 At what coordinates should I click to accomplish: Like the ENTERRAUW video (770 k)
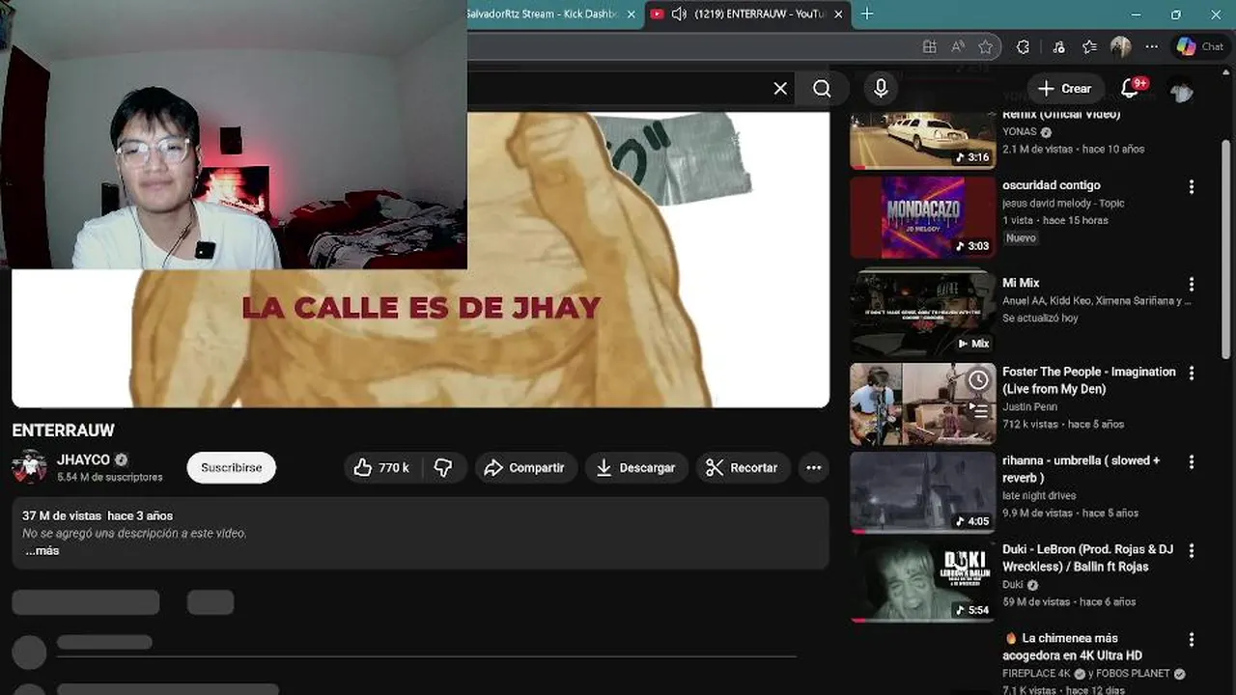tap(380, 467)
